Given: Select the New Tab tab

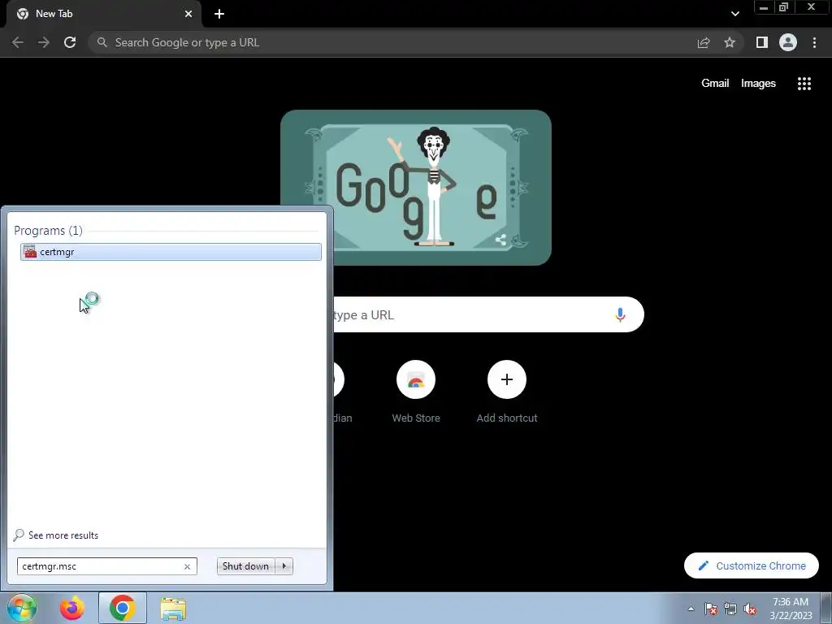Looking at the screenshot, I should click(103, 14).
